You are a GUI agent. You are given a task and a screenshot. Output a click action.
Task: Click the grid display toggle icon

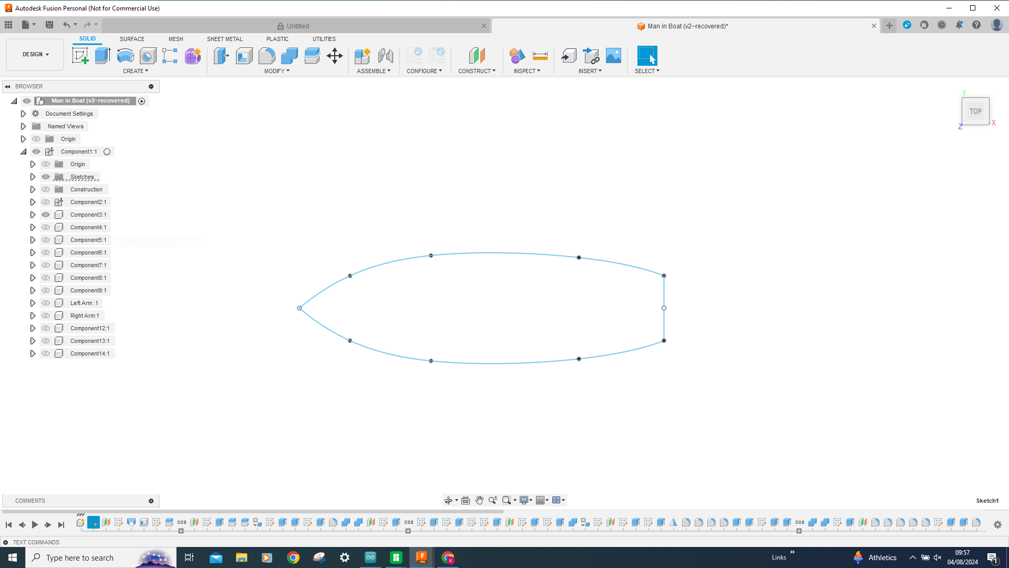pos(541,500)
